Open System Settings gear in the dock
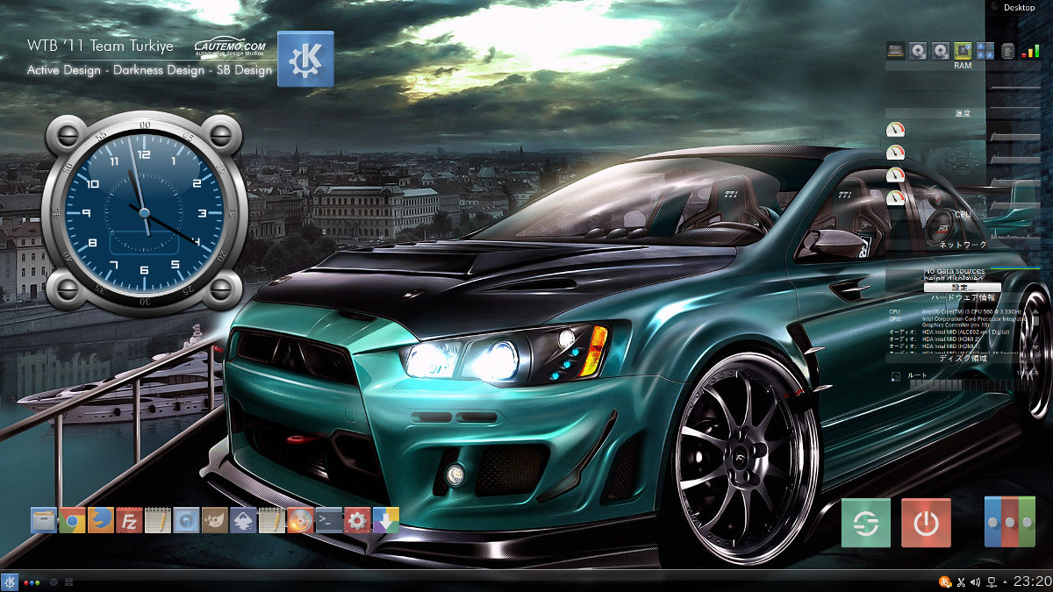 (357, 520)
